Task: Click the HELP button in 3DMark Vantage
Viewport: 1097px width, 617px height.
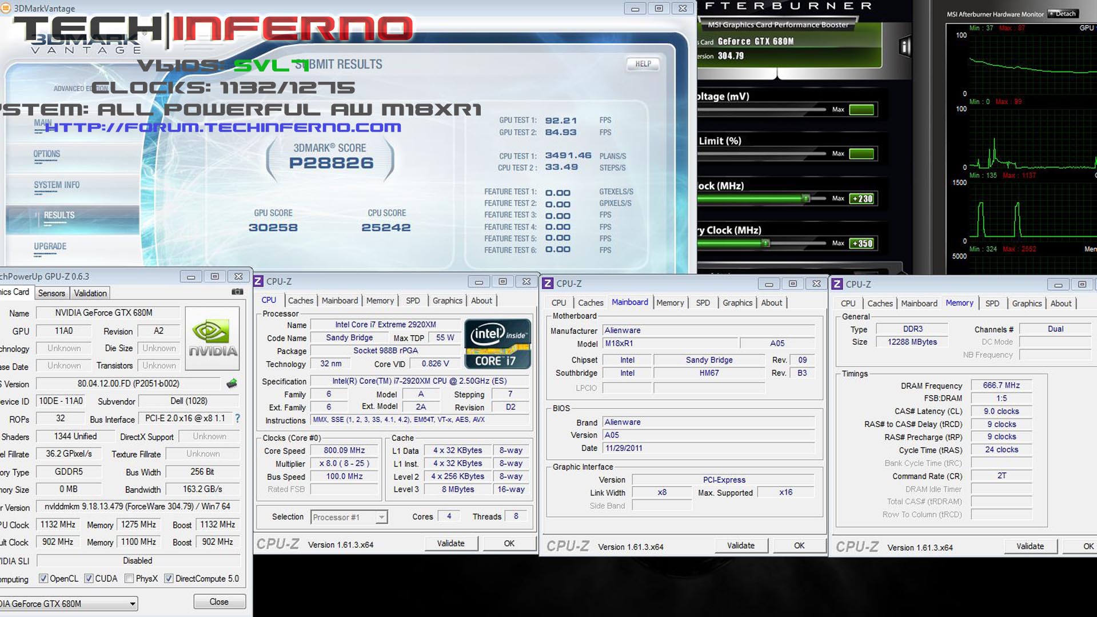Action: click(643, 63)
